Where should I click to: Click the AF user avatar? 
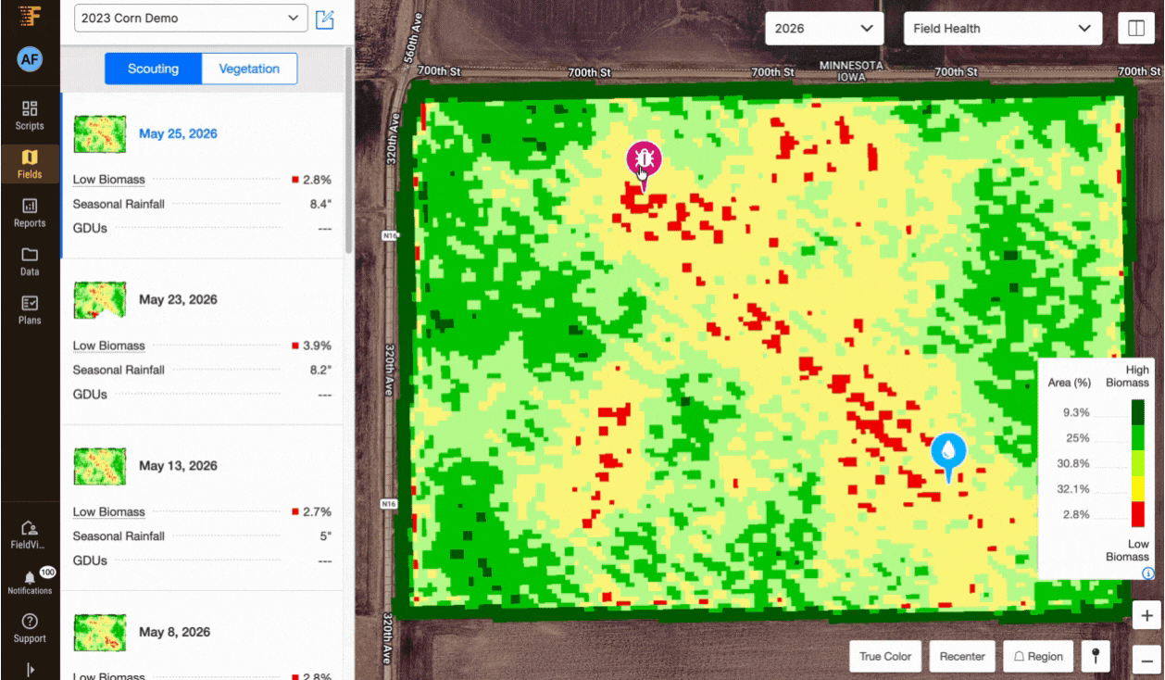pyautogui.click(x=30, y=60)
